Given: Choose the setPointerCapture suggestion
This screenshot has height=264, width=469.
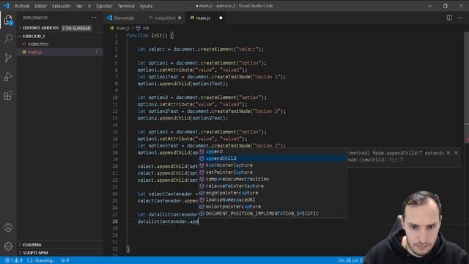Looking at the screenshot, I should point(272,172).
